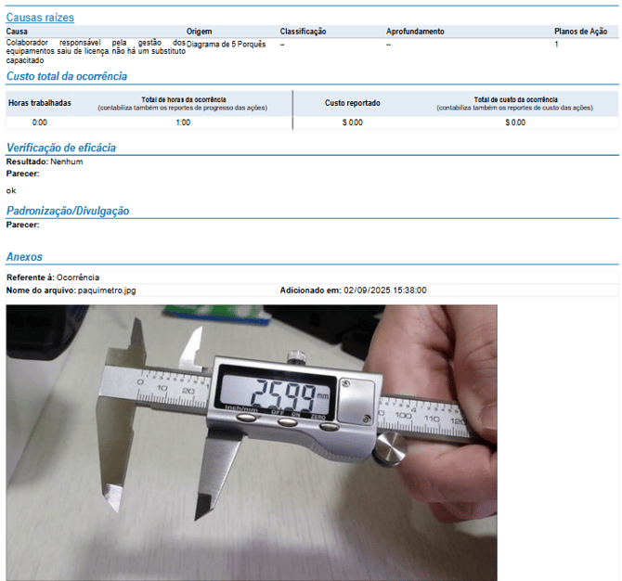Click the Aprofundamento column header
This screenshot has width=622, height=581.
click(x=415, y=32)
